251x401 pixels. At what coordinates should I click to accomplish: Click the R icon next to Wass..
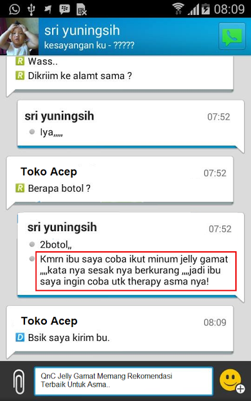pyautogui.click(x=20, y=61)
